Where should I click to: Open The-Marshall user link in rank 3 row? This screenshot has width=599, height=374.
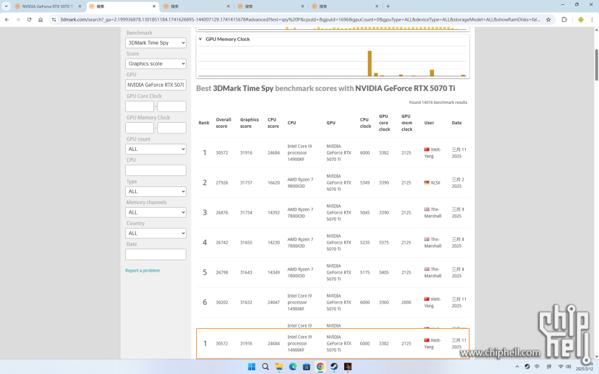pos(433,213)
